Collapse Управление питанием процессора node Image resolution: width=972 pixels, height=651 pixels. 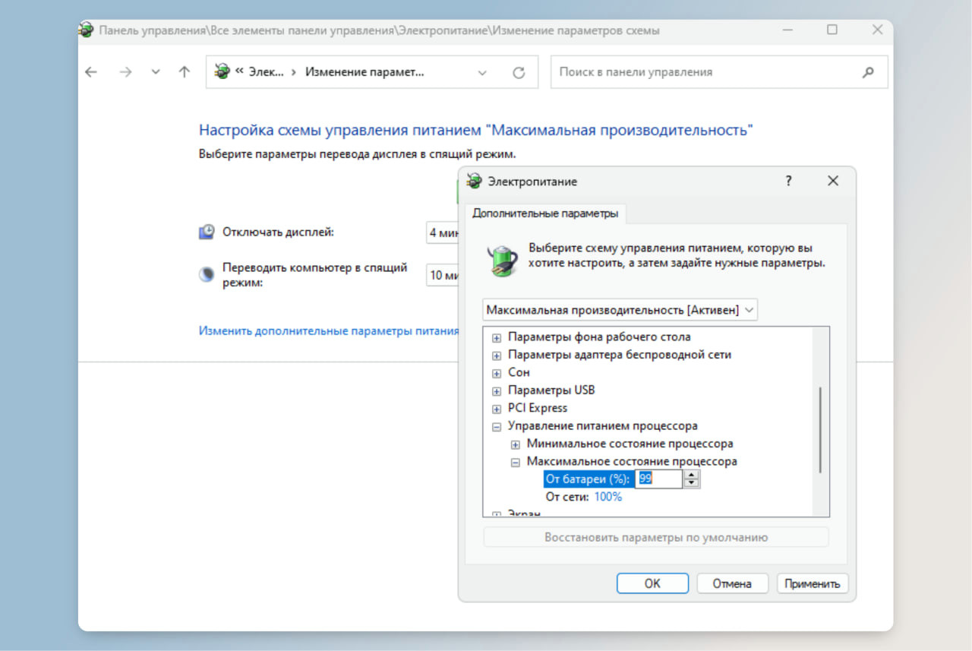[x=497, y=426]
